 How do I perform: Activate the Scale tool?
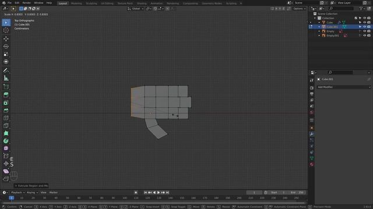pyautogui.click(x=6, y=54)
